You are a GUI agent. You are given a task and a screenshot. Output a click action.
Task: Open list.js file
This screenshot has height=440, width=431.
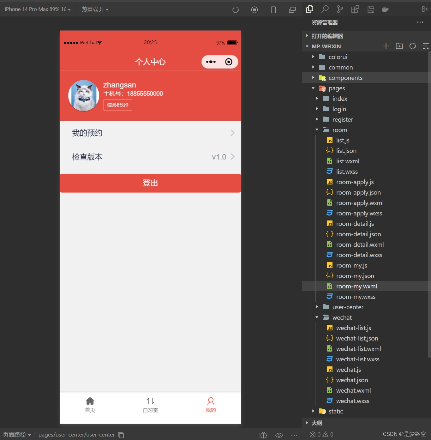pos(343,140)
